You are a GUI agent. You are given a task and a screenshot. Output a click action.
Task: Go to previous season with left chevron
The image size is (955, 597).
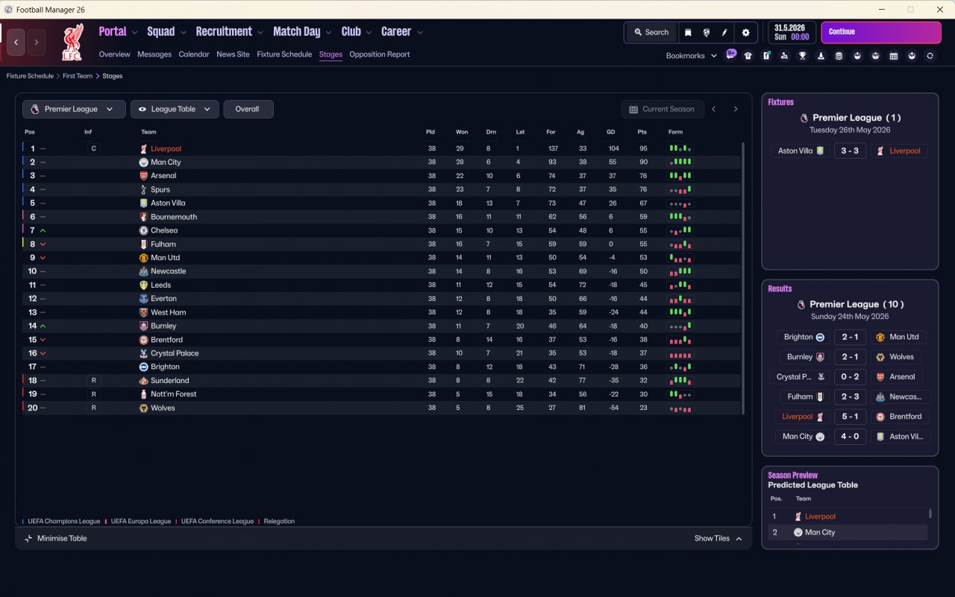tap(713, 109)
